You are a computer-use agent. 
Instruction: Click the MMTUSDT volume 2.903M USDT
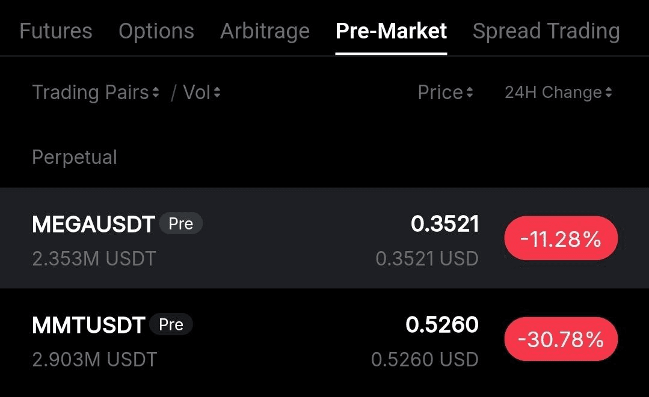pos(94,359)
